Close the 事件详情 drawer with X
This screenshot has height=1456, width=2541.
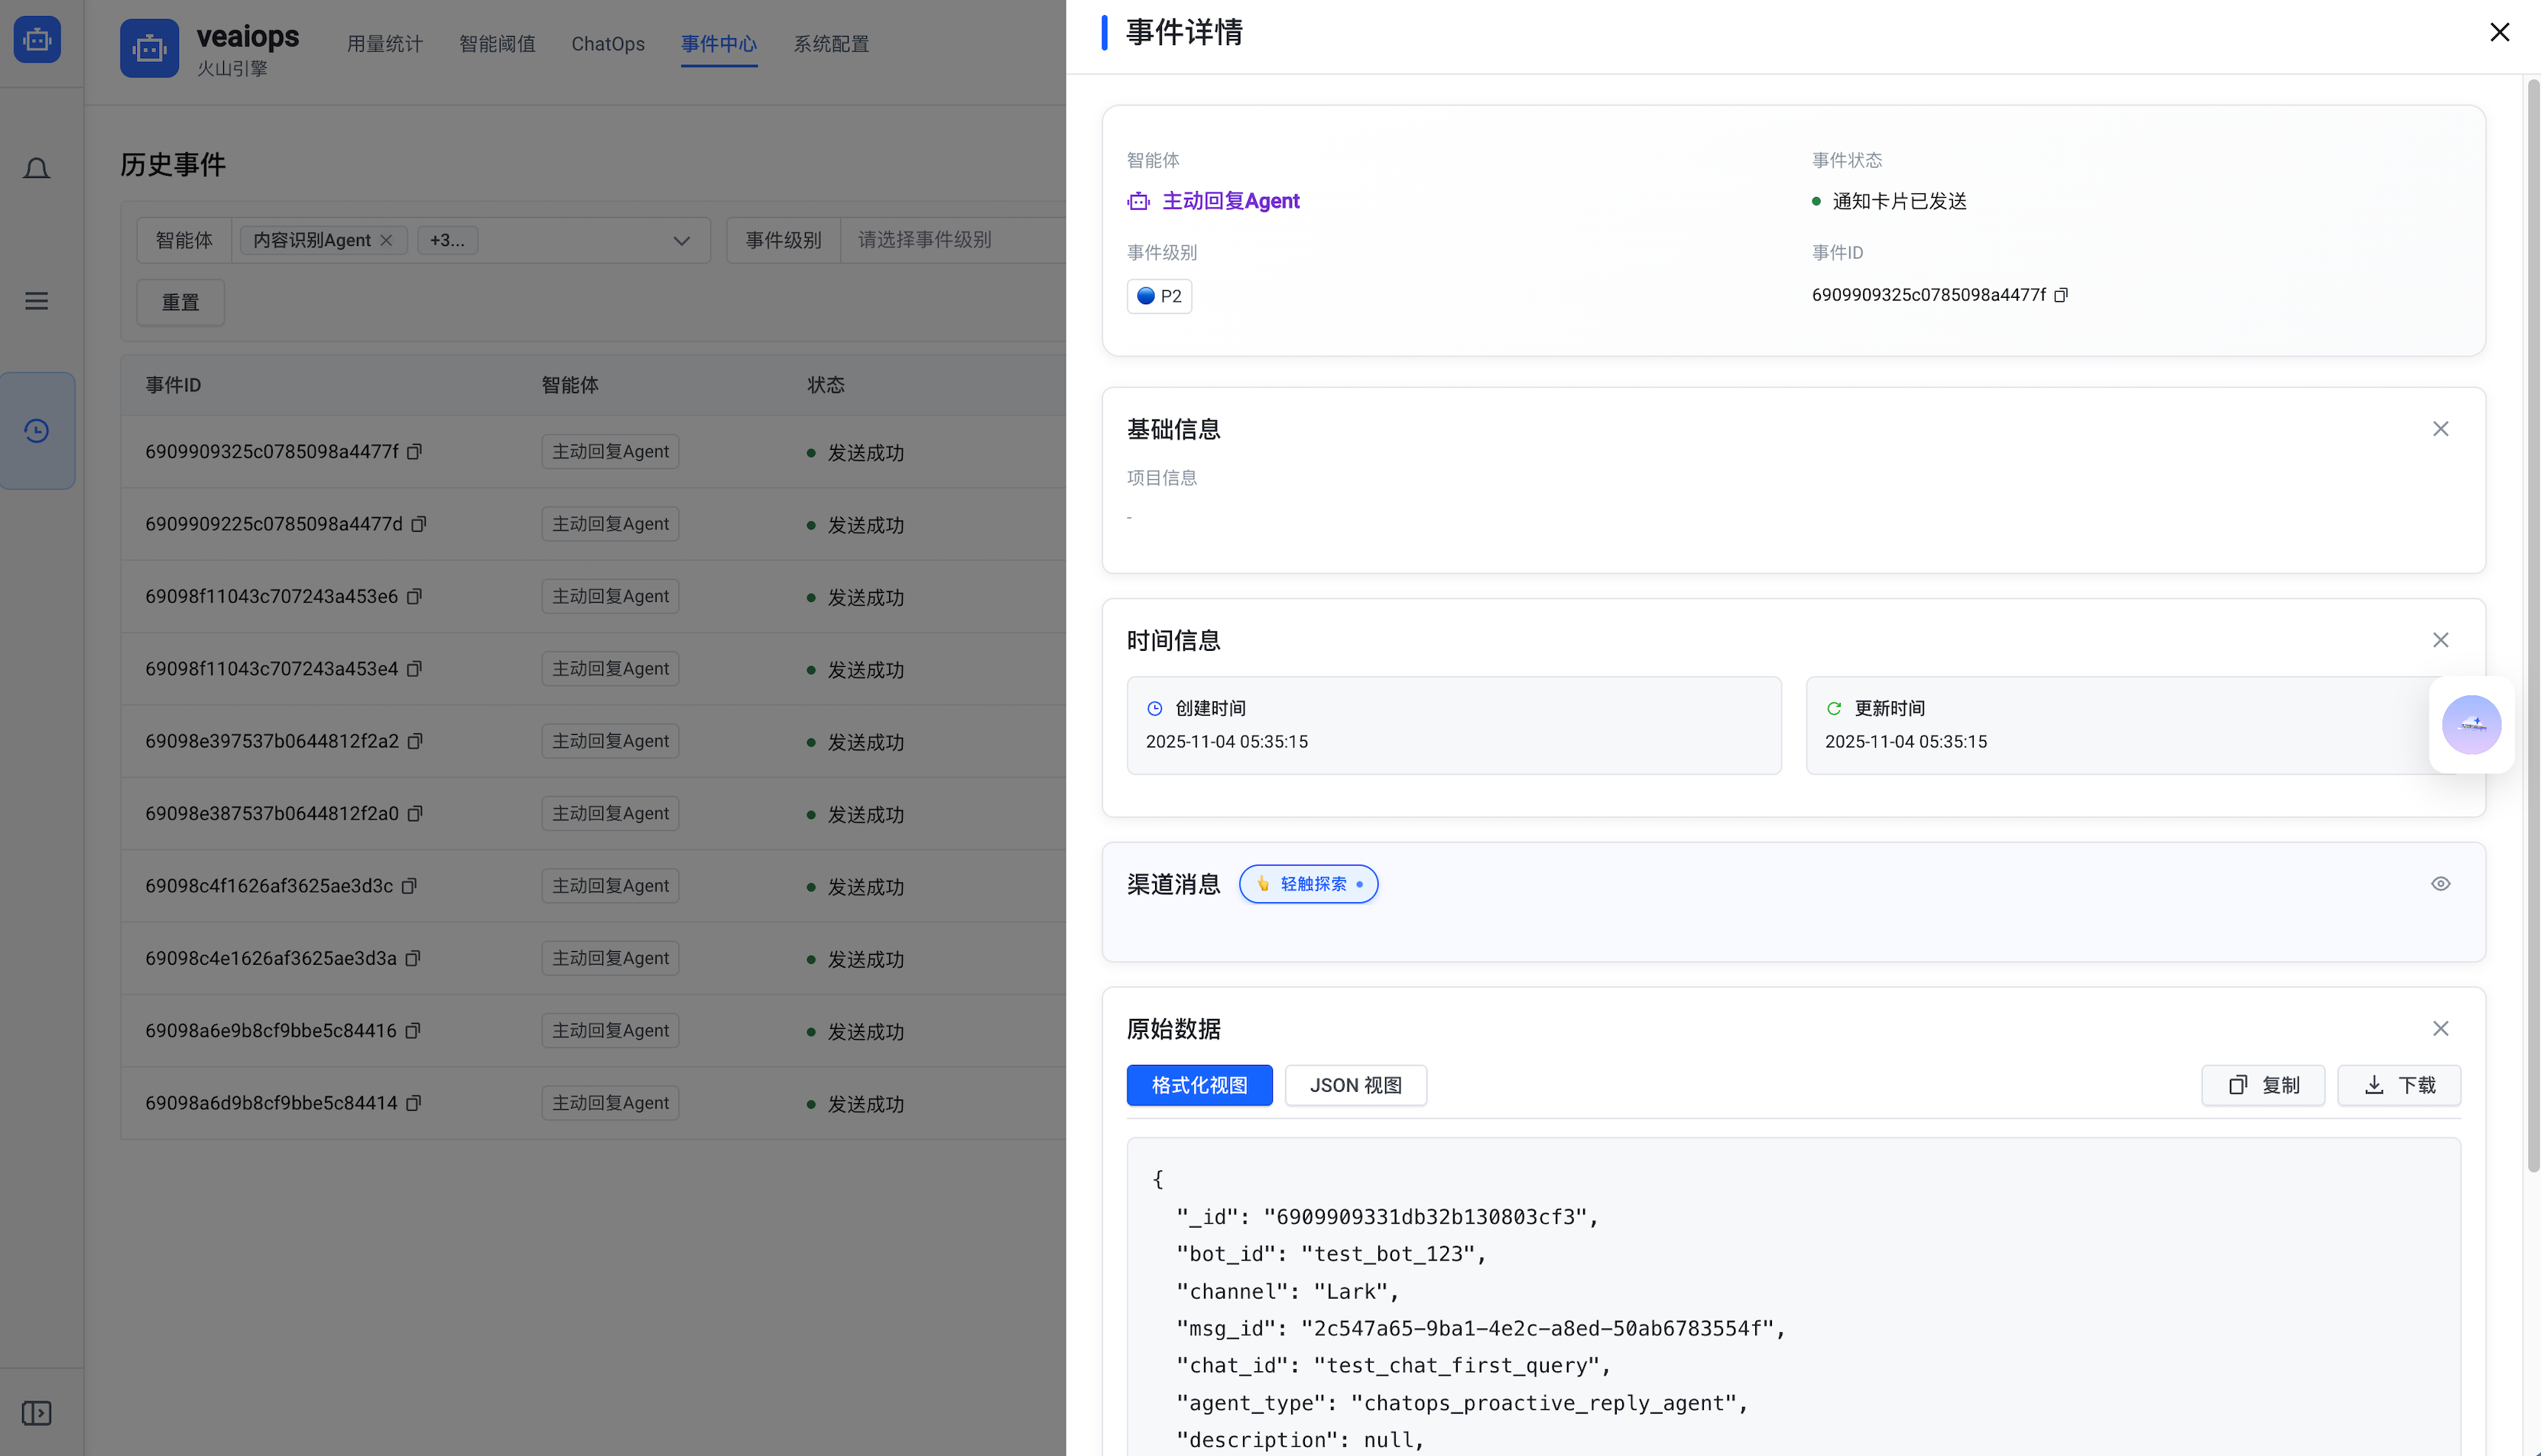[x=2499, y=33]
